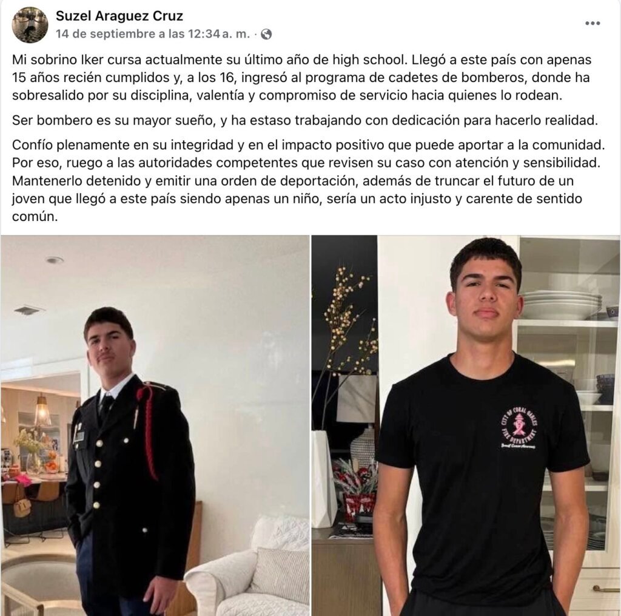This screenshot has height=616, width=621.
Task: Click the recessed ceiling light in the left photo
Action: (x=54, y=260)
